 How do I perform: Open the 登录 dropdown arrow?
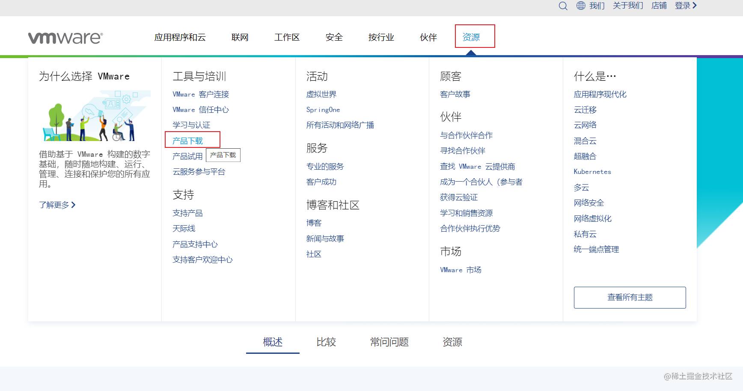[695, 6]
